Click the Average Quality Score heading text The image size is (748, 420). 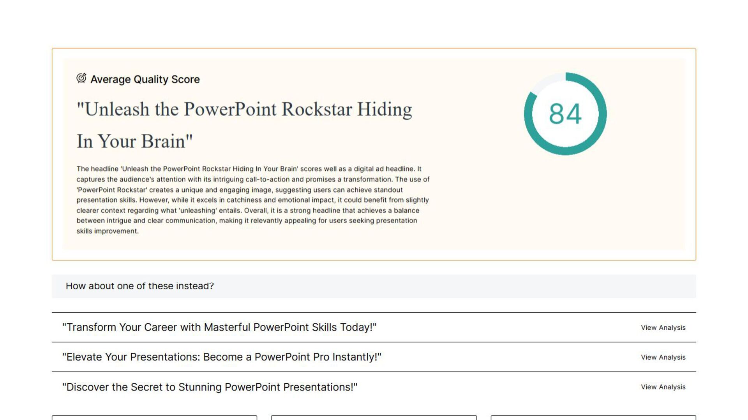145,79
